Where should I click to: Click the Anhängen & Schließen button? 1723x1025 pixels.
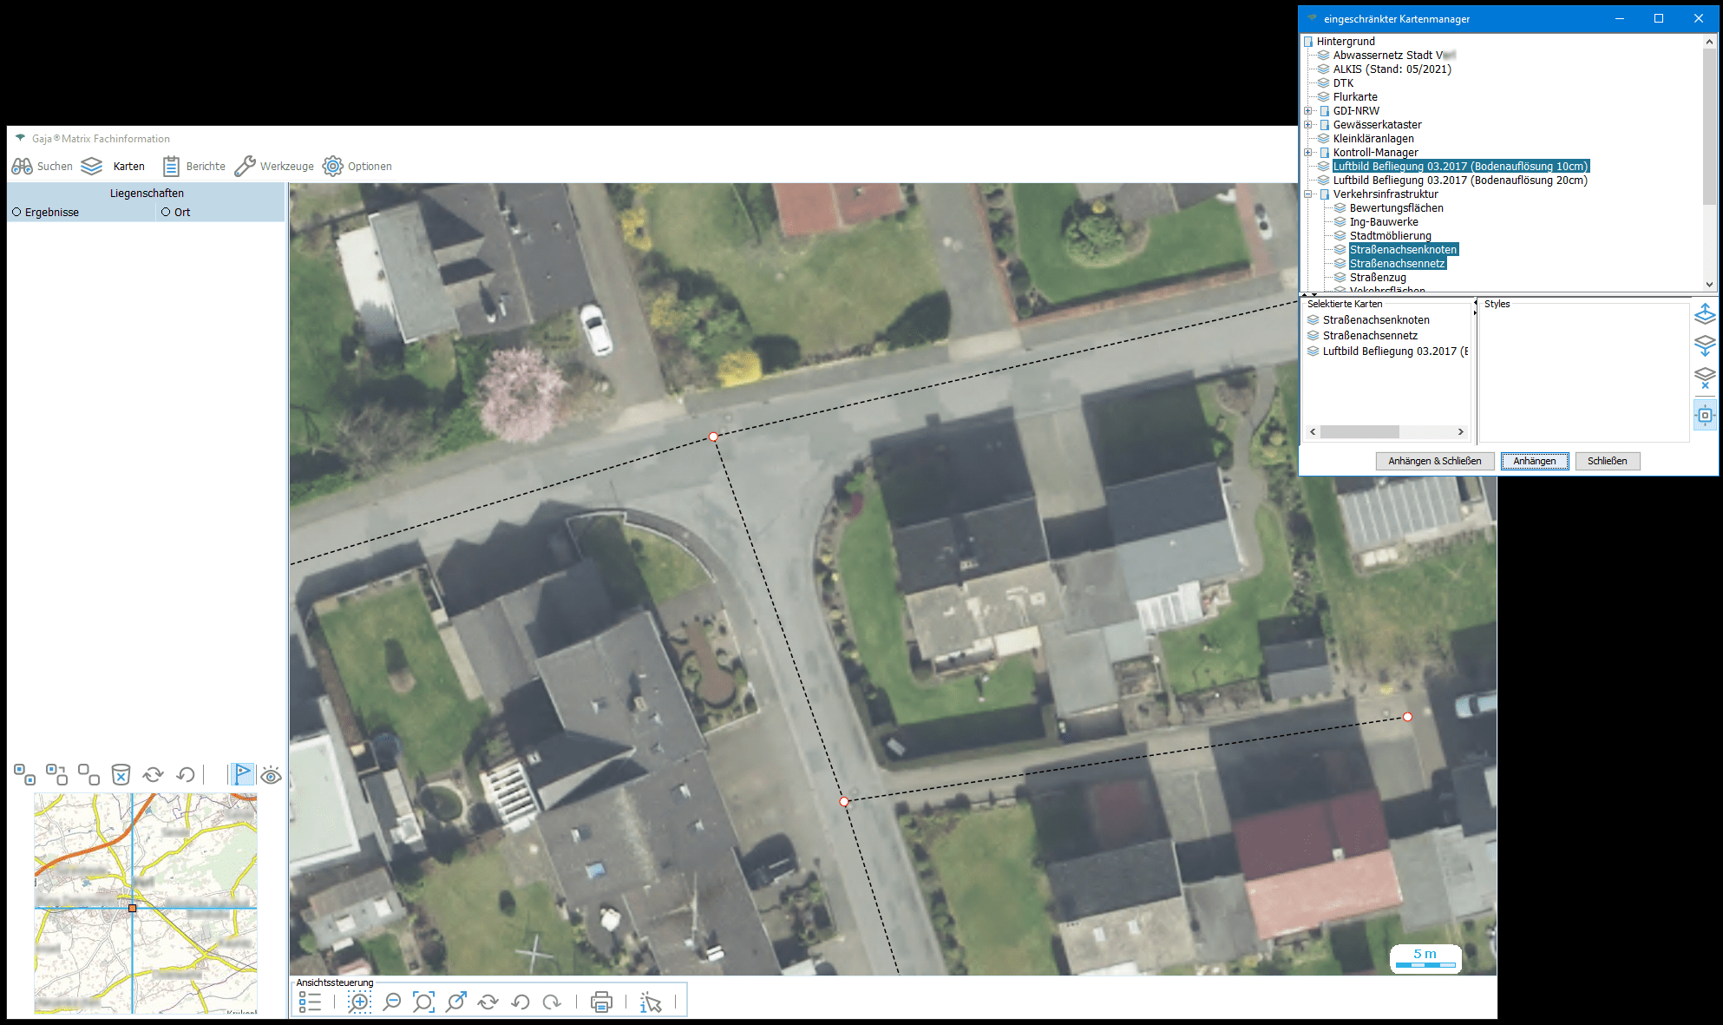(x=1435, y=461)
